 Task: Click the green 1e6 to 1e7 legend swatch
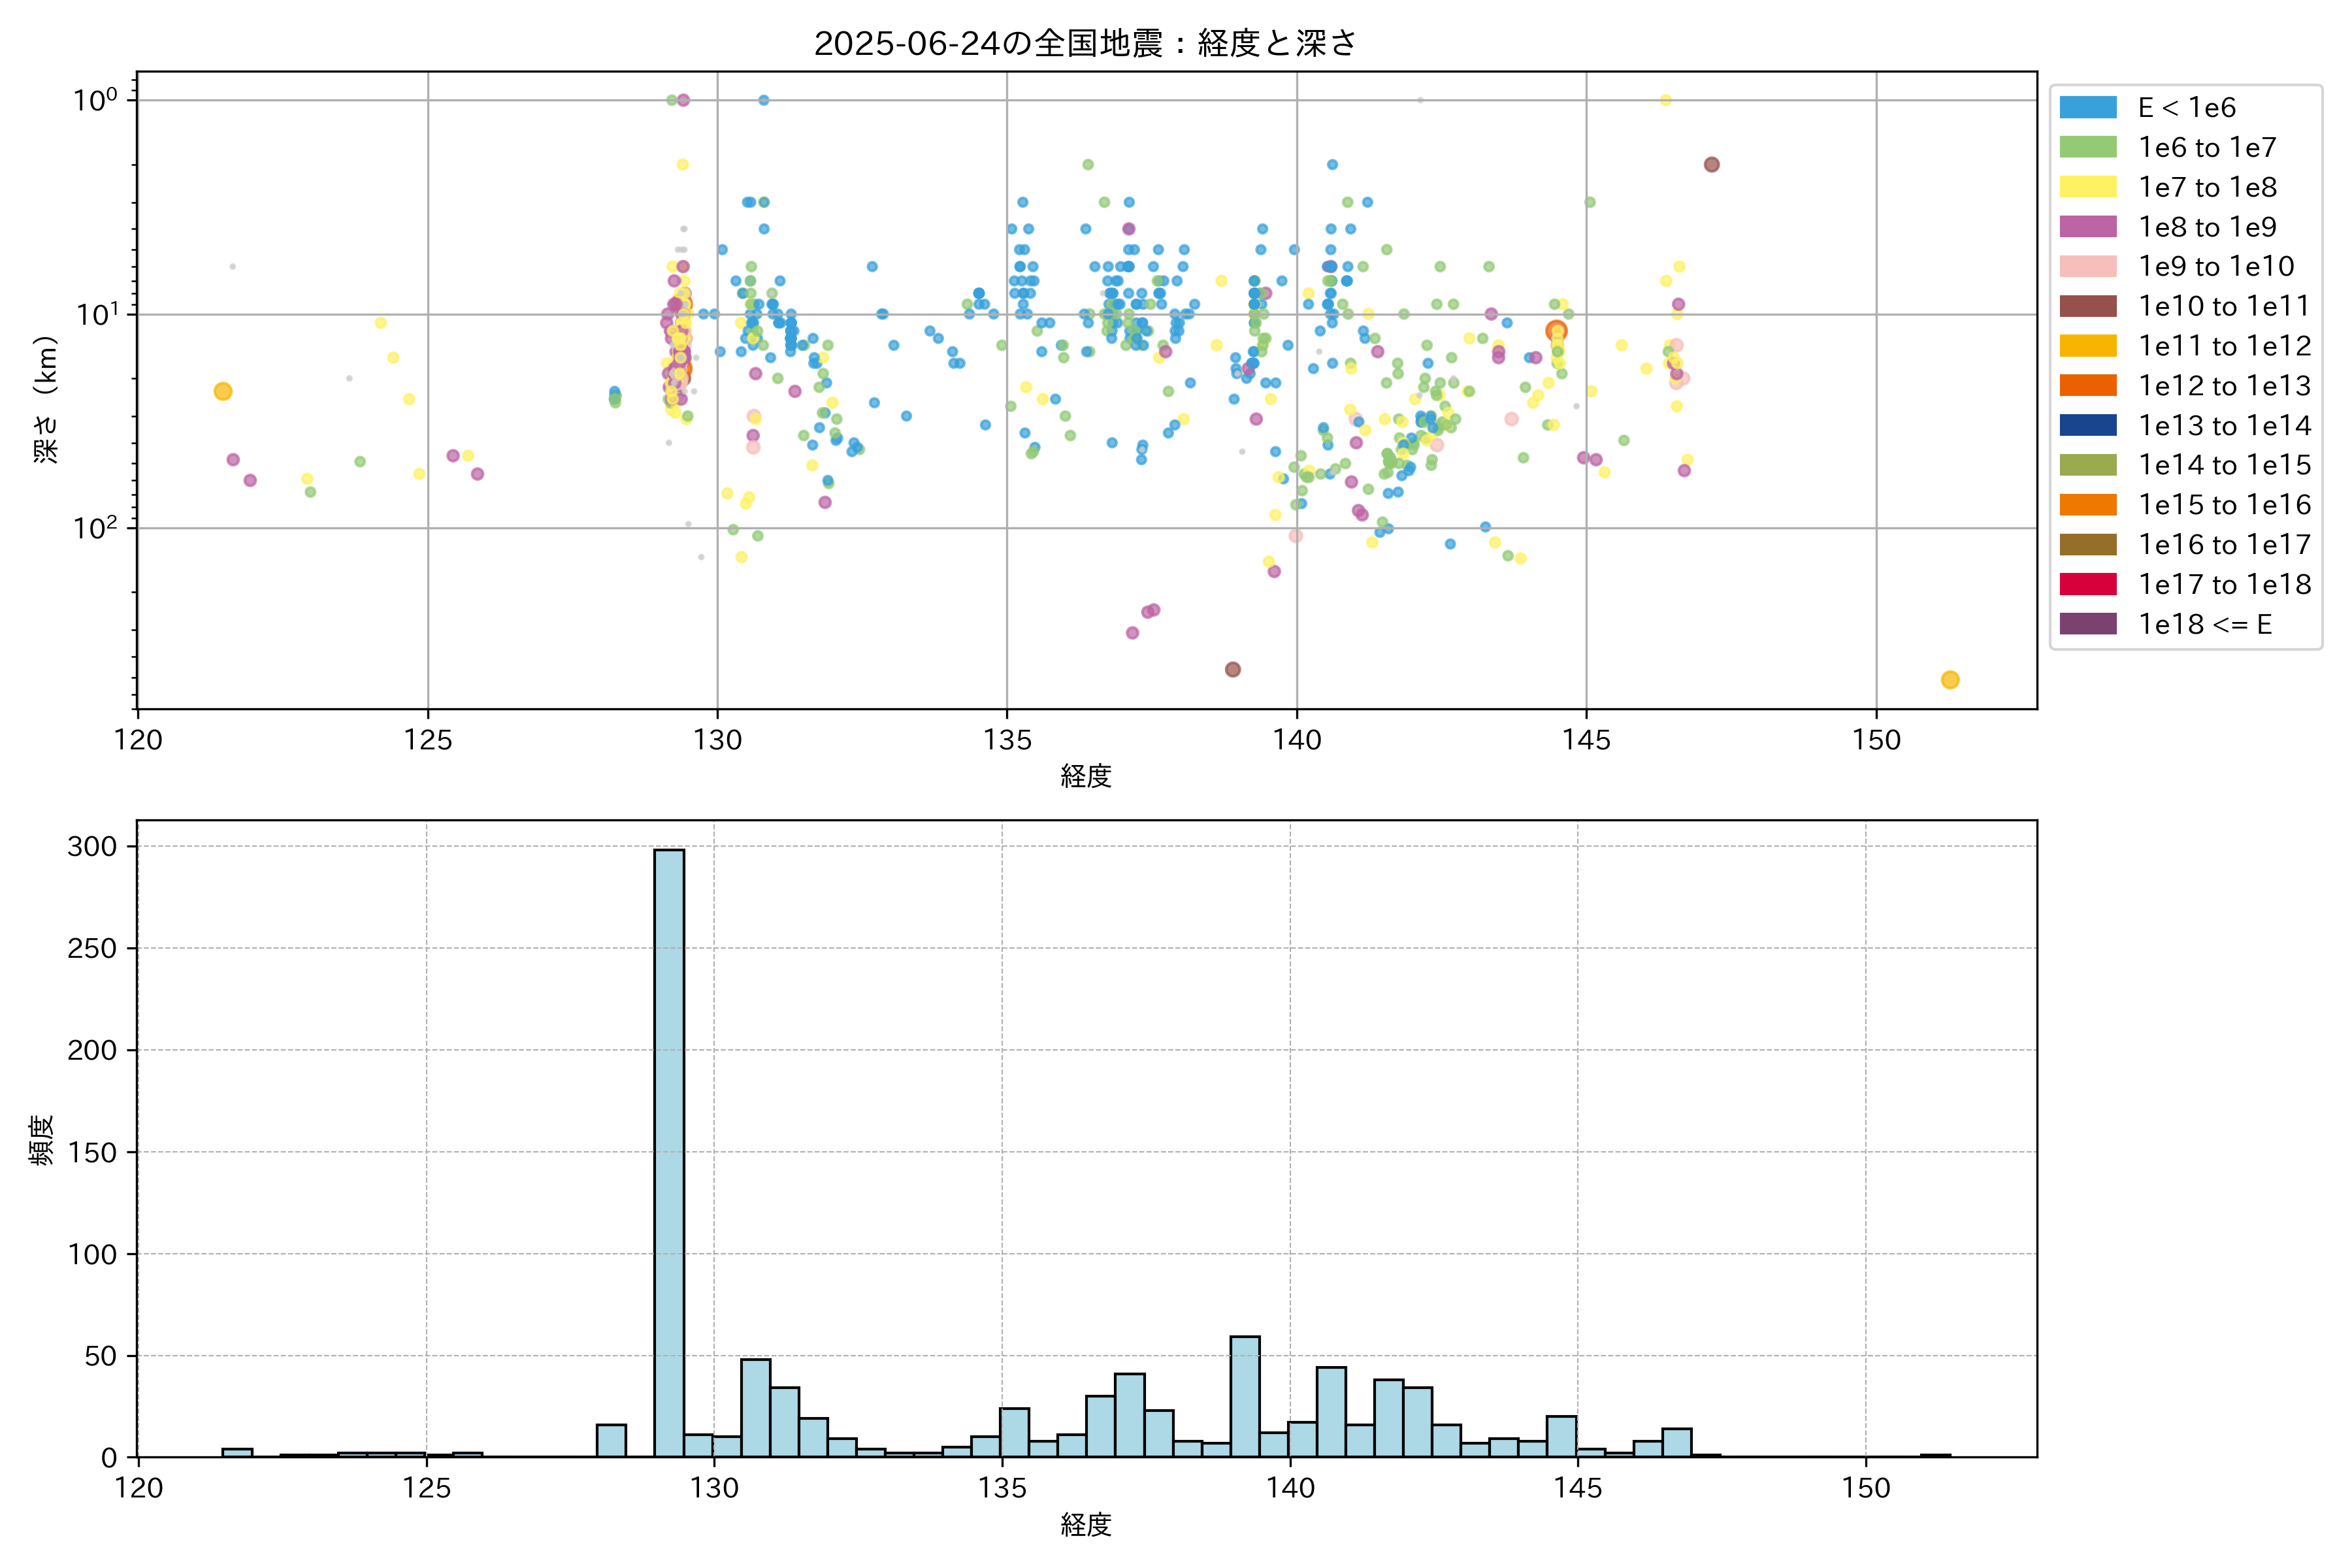coord(2088,147)
